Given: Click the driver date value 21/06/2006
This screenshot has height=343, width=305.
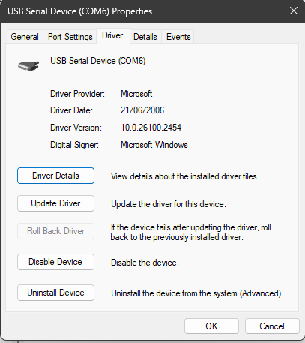Looking at the screenshot, I should coord(142,110).
